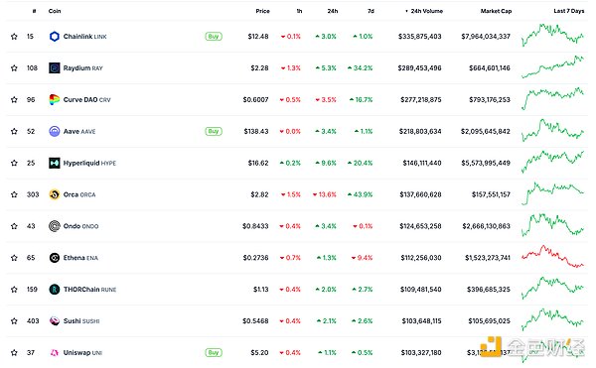Toggle favorite star for Ethena

coord(14,258)
